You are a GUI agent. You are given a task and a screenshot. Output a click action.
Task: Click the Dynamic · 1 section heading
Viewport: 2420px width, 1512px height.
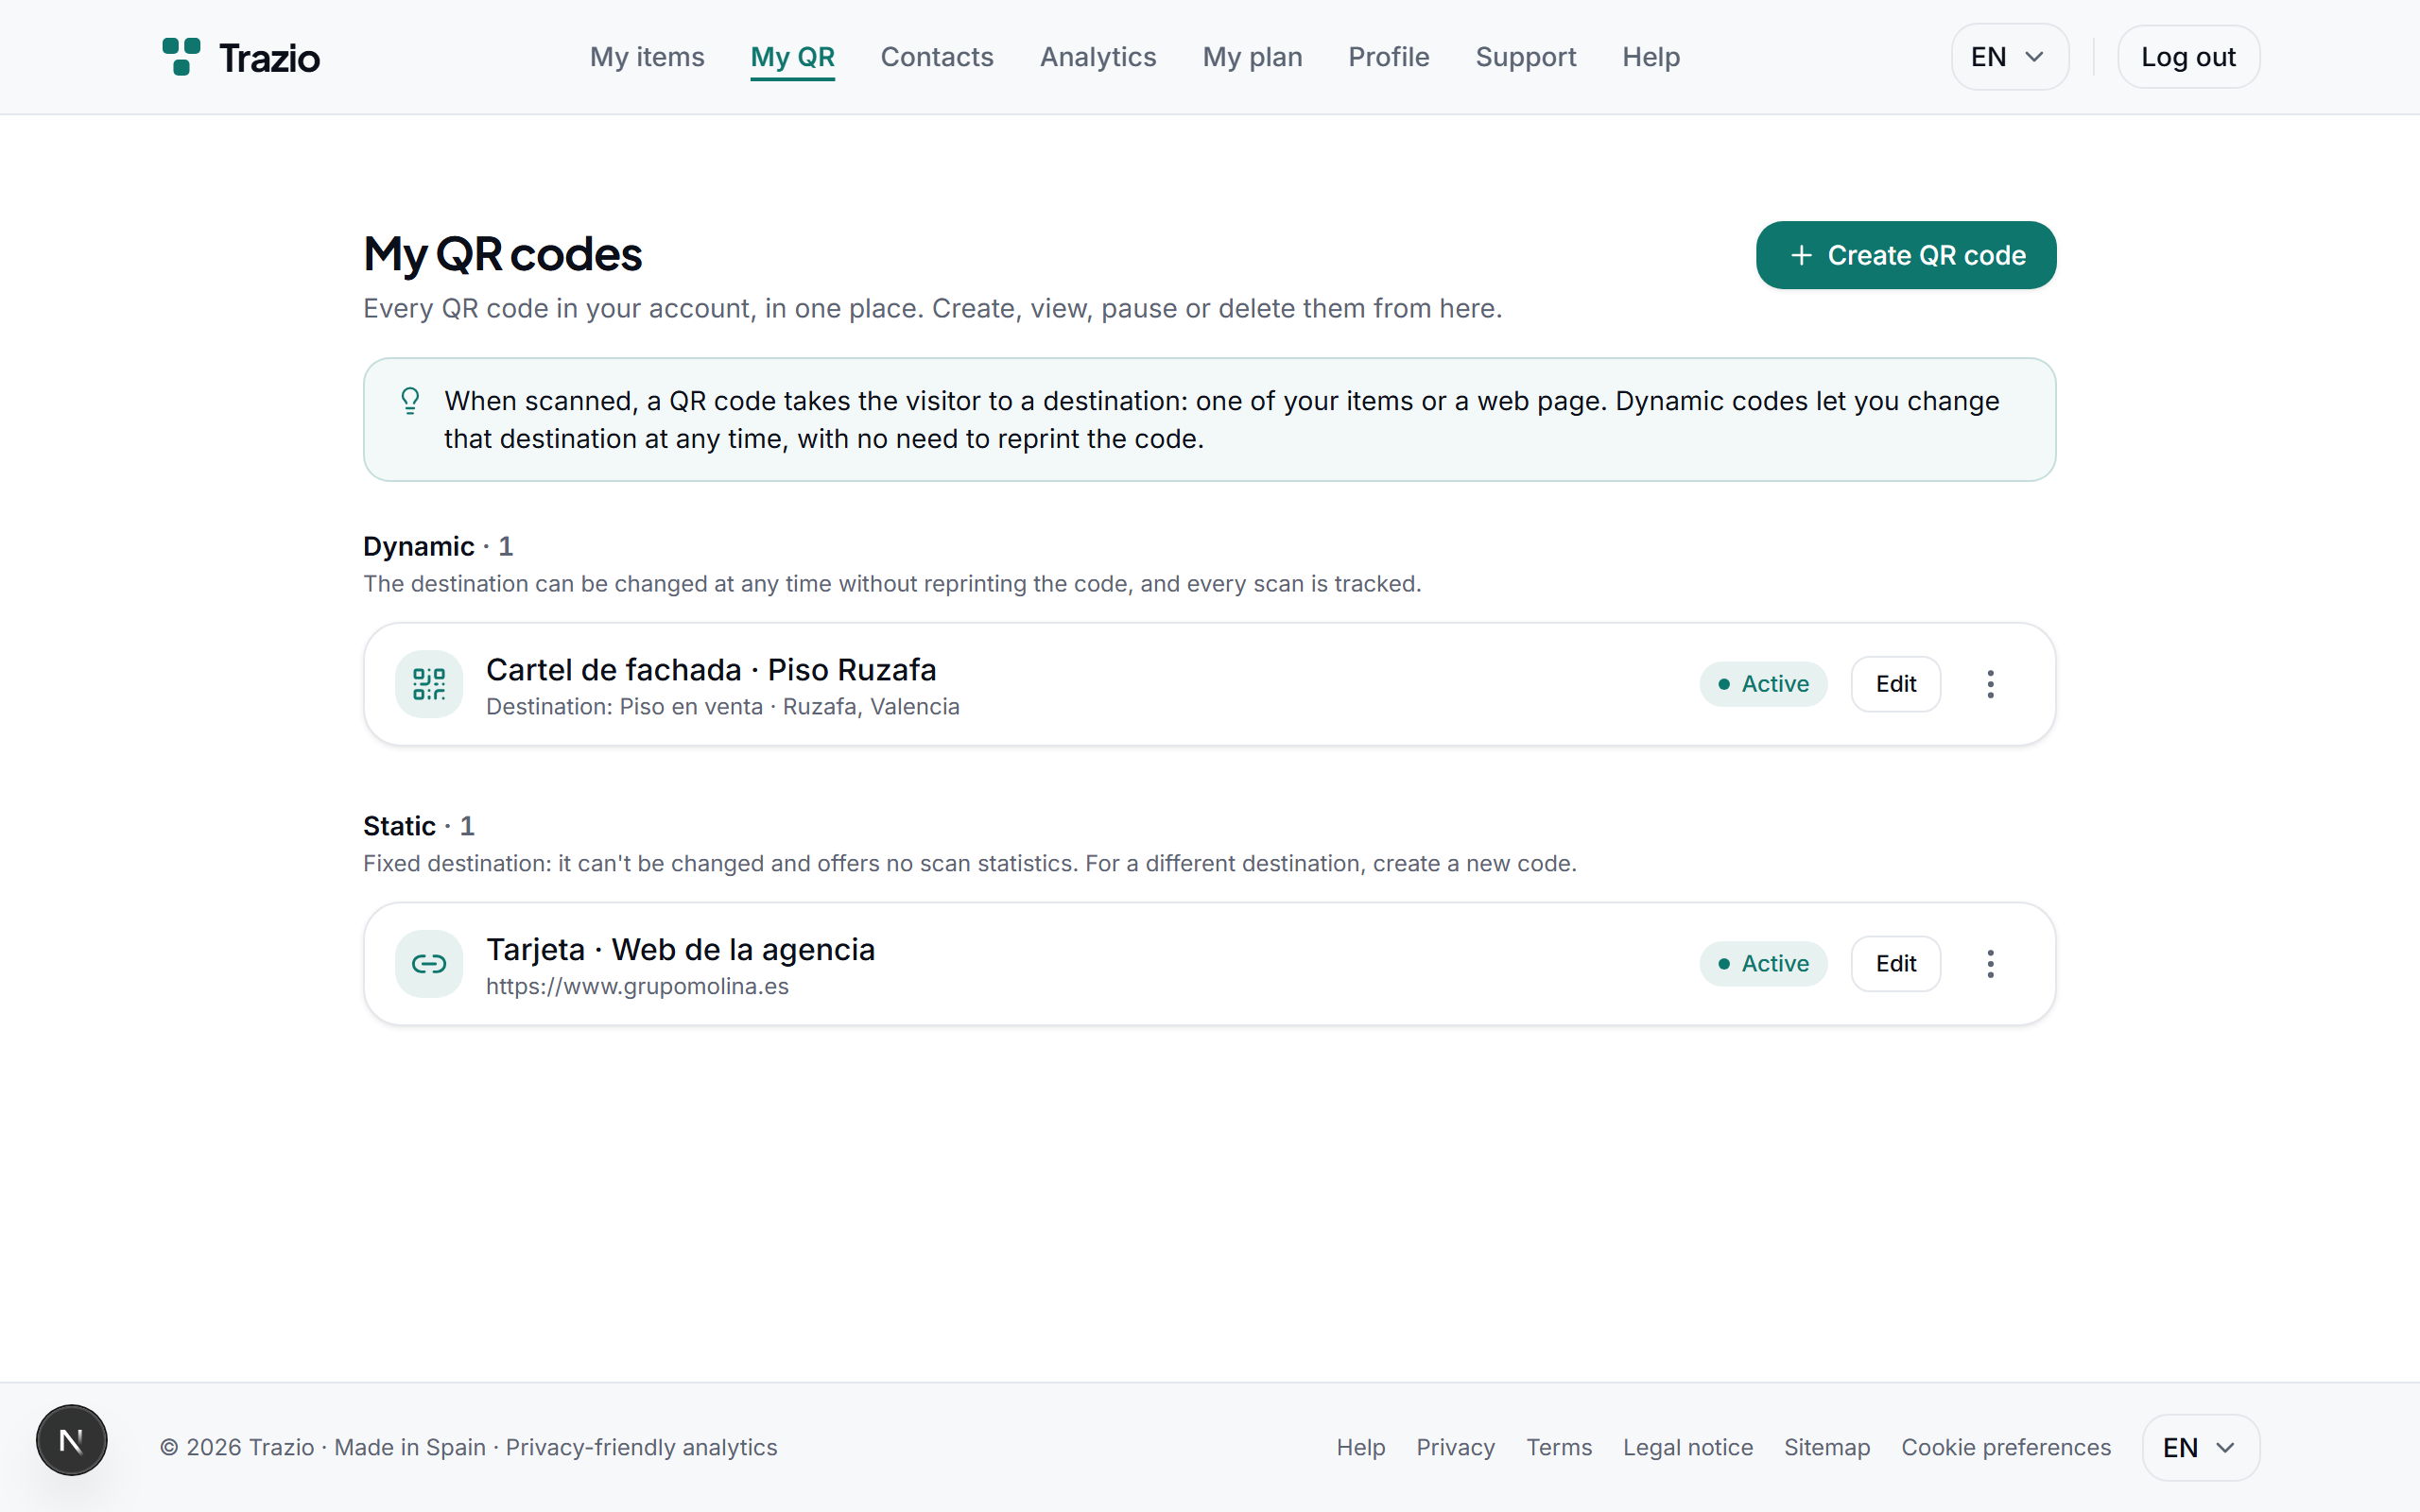(438, 546)
